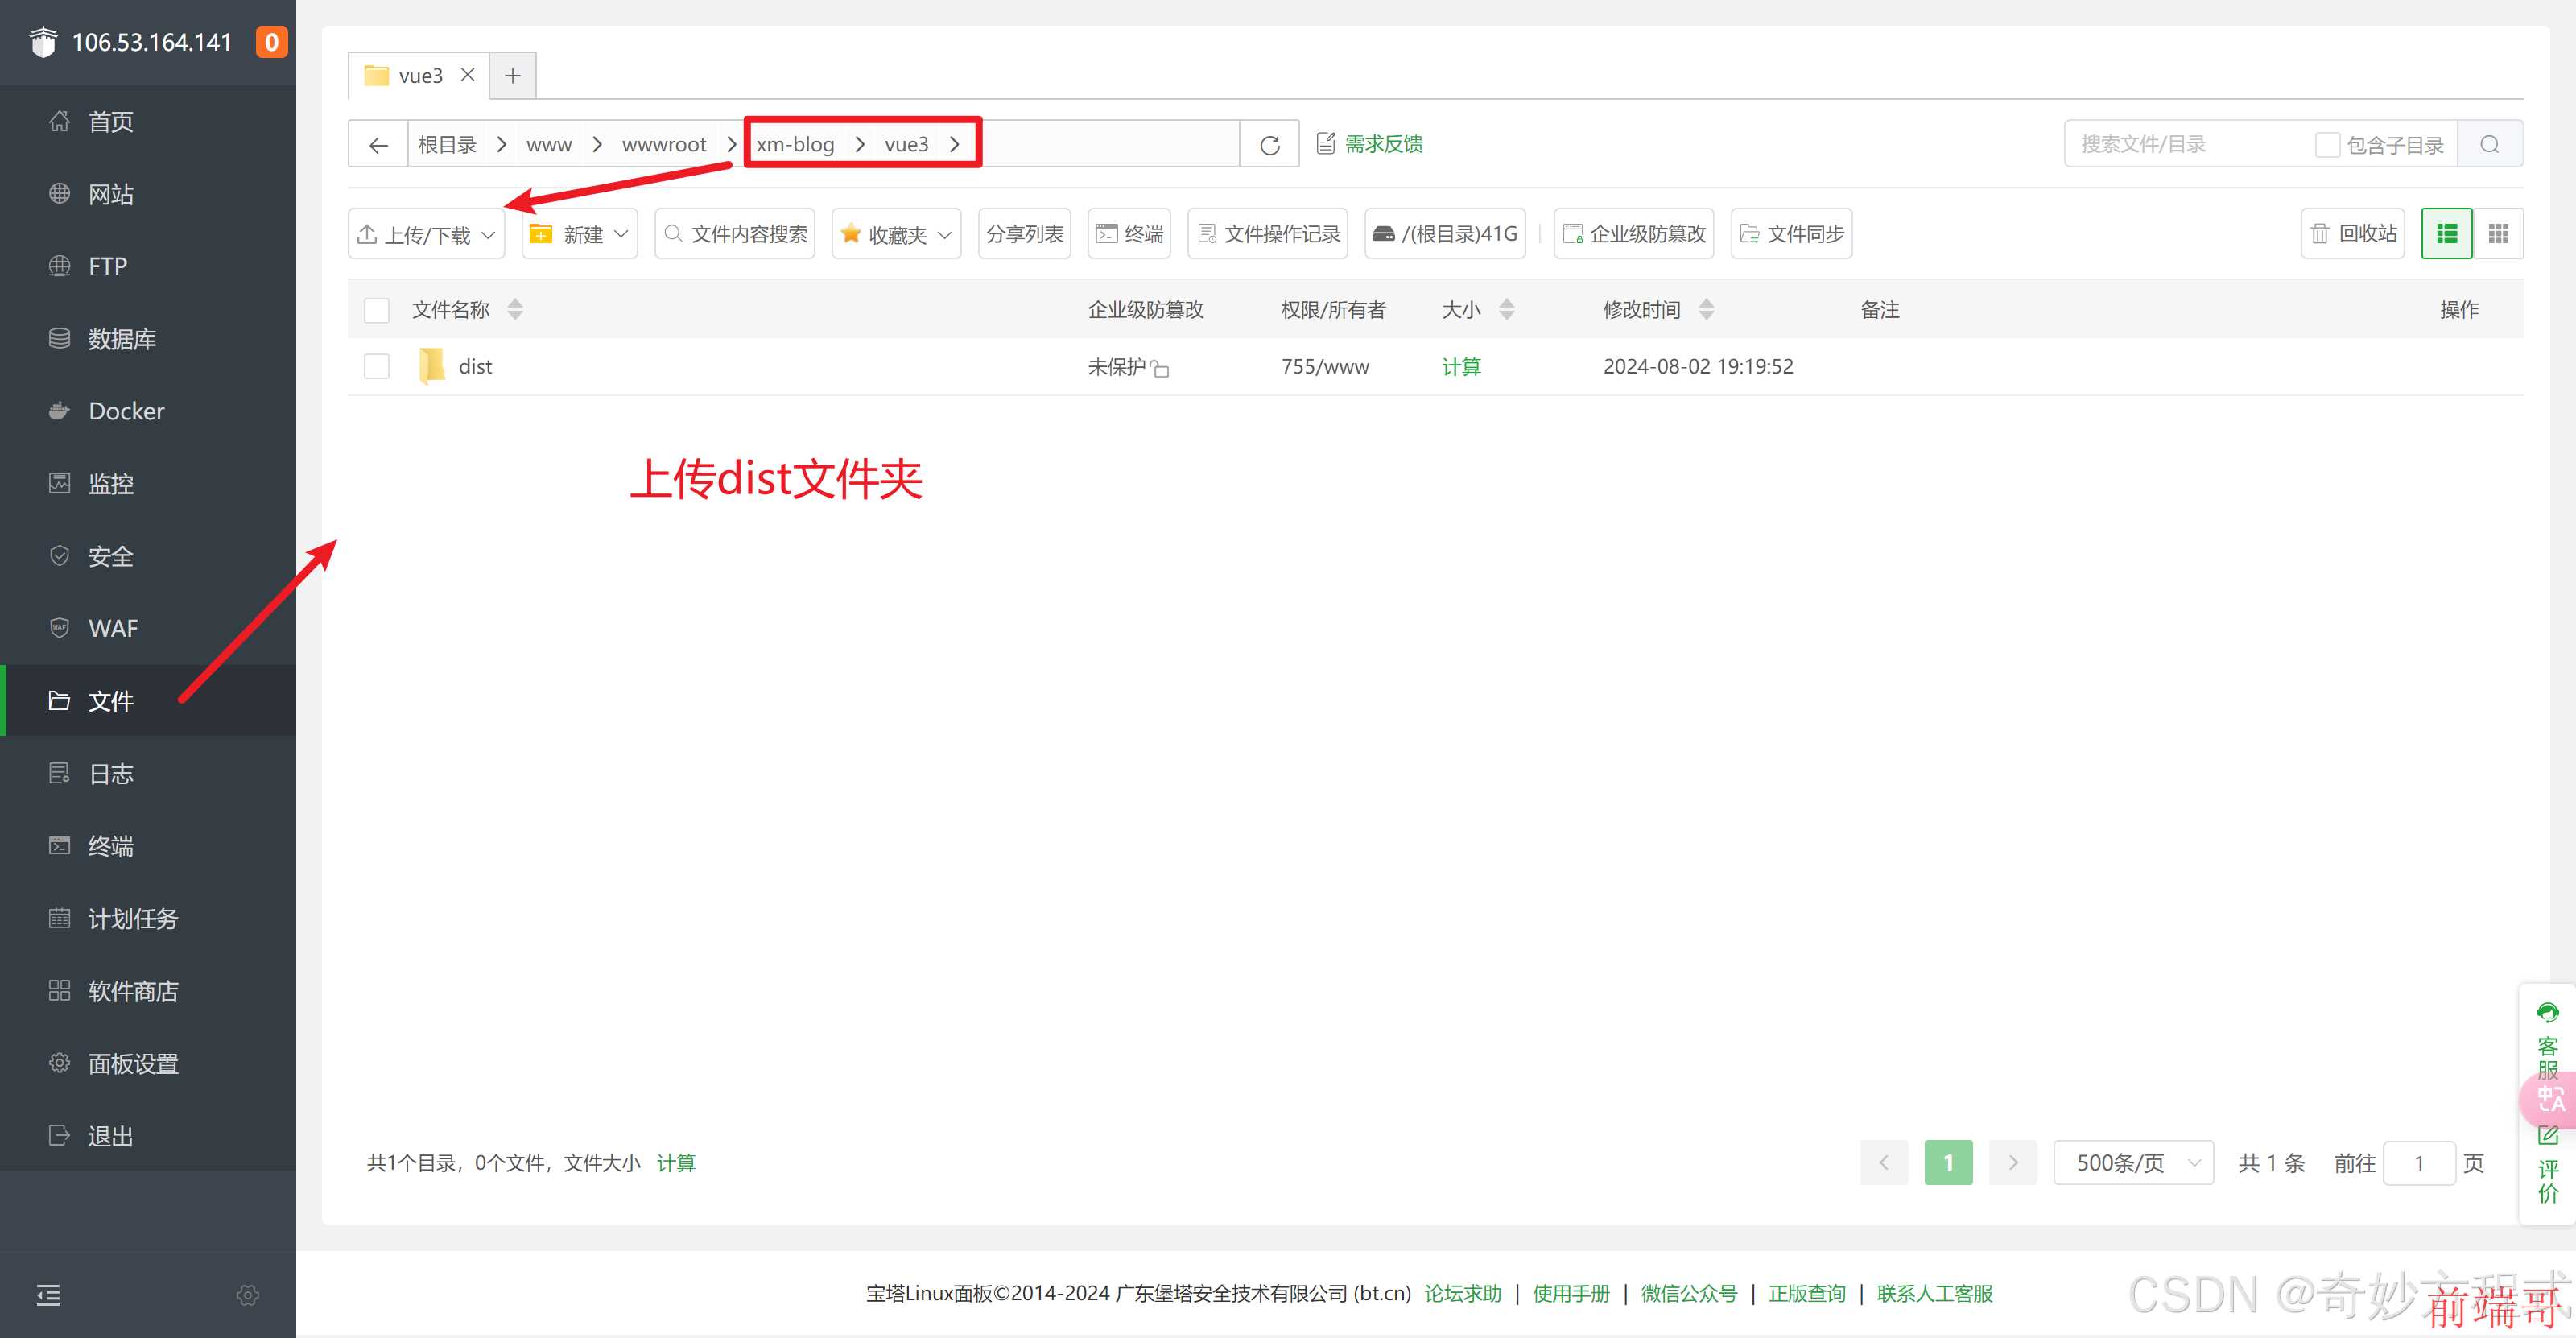Screen dimensions: 2576x1338
Task: Click the 分享列表 button
Action: tap(1024, 234)
